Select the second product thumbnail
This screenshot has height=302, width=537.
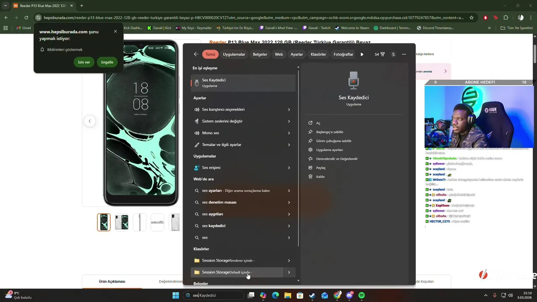pos(122,222)
